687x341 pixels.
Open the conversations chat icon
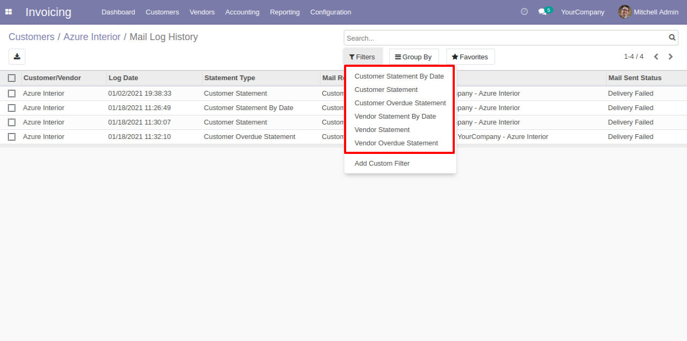point(543,12)
